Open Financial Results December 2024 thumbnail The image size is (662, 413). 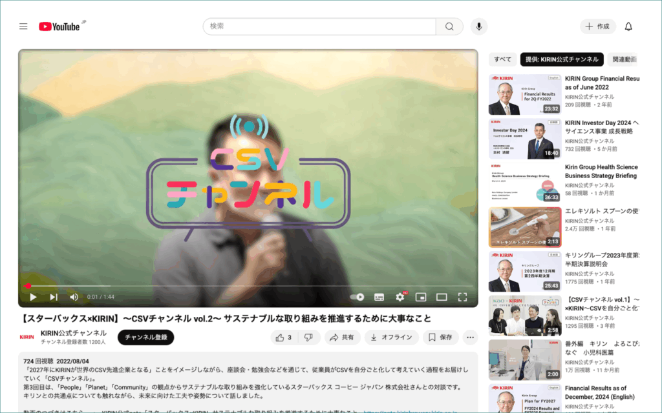pos(525,399)
